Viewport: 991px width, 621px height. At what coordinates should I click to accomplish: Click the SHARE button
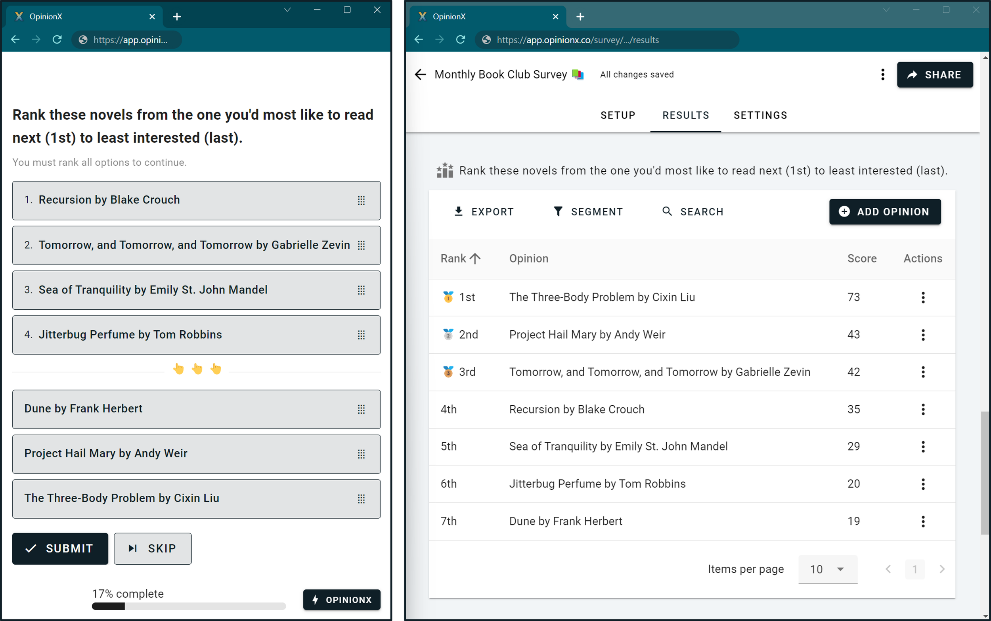tap(935, 75)
